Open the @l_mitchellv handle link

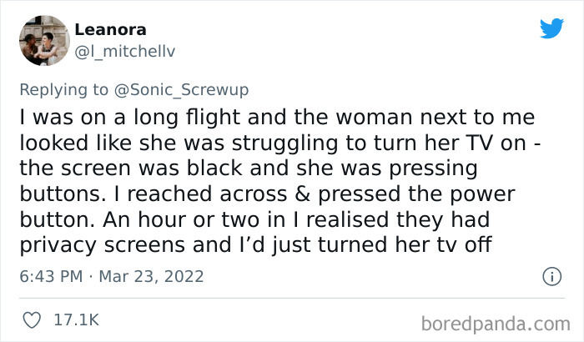click(x=125, y=50)
